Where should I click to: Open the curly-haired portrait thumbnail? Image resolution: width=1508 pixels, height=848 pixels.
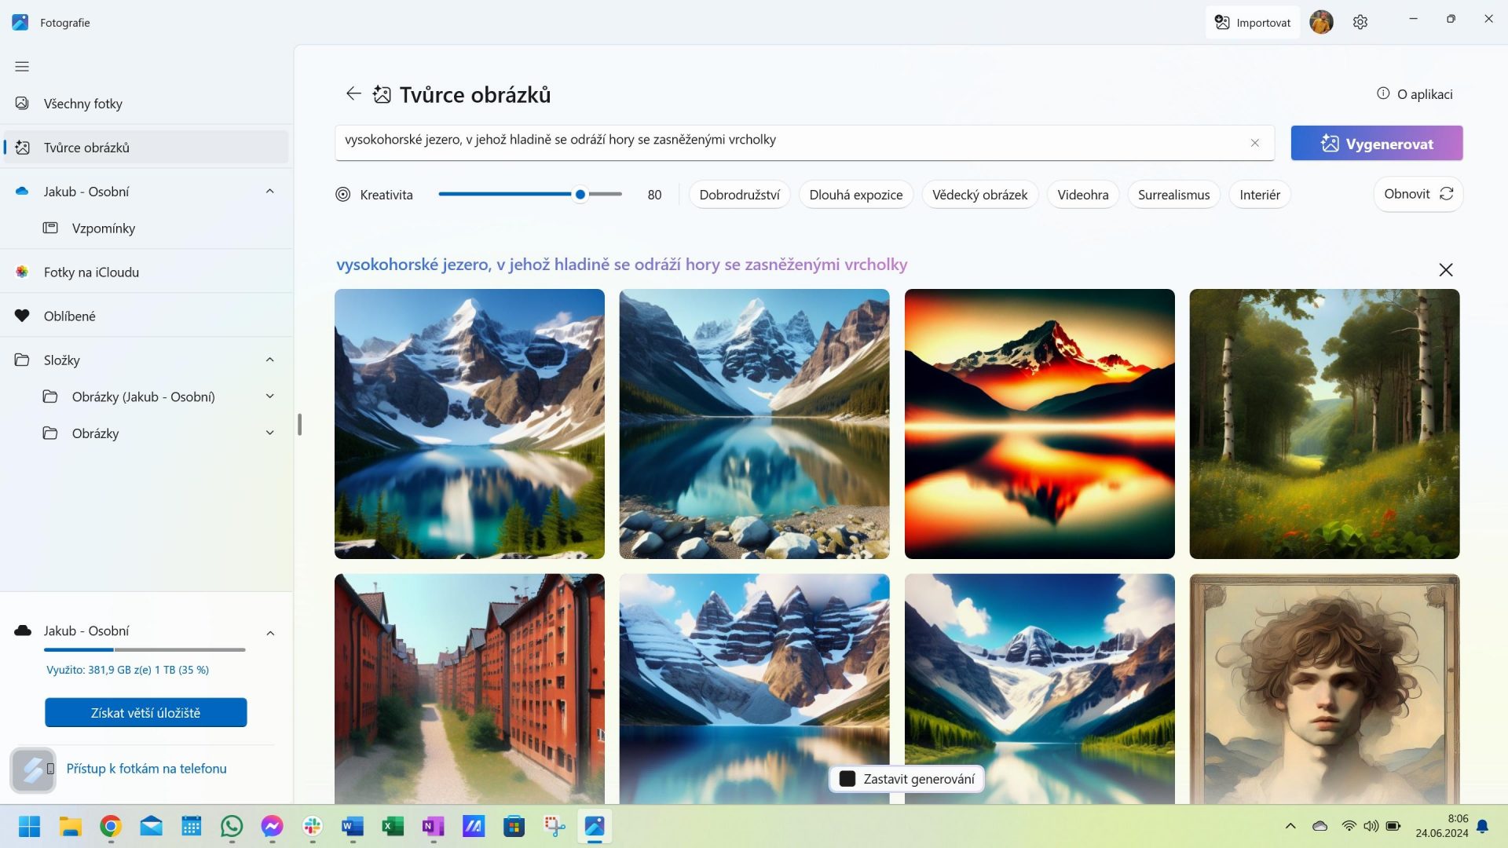click(1324, 689)
